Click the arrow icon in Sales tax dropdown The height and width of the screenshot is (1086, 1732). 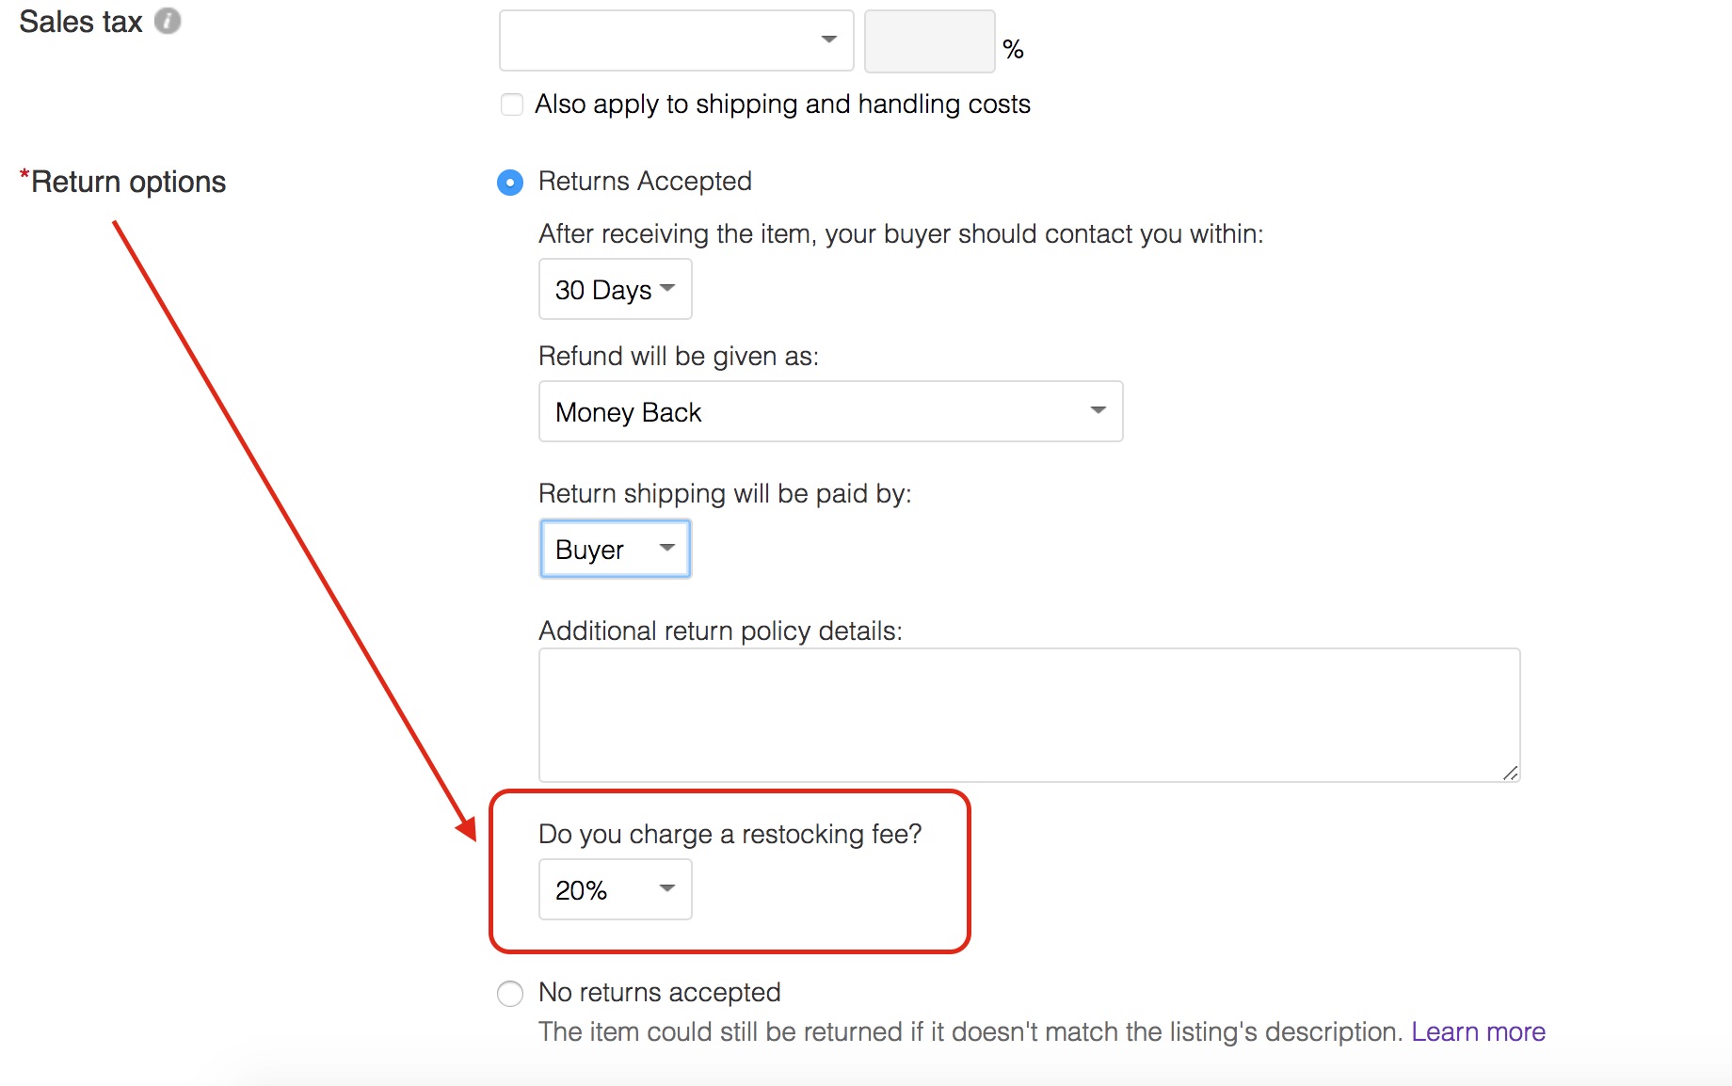[x=828, y=40]
